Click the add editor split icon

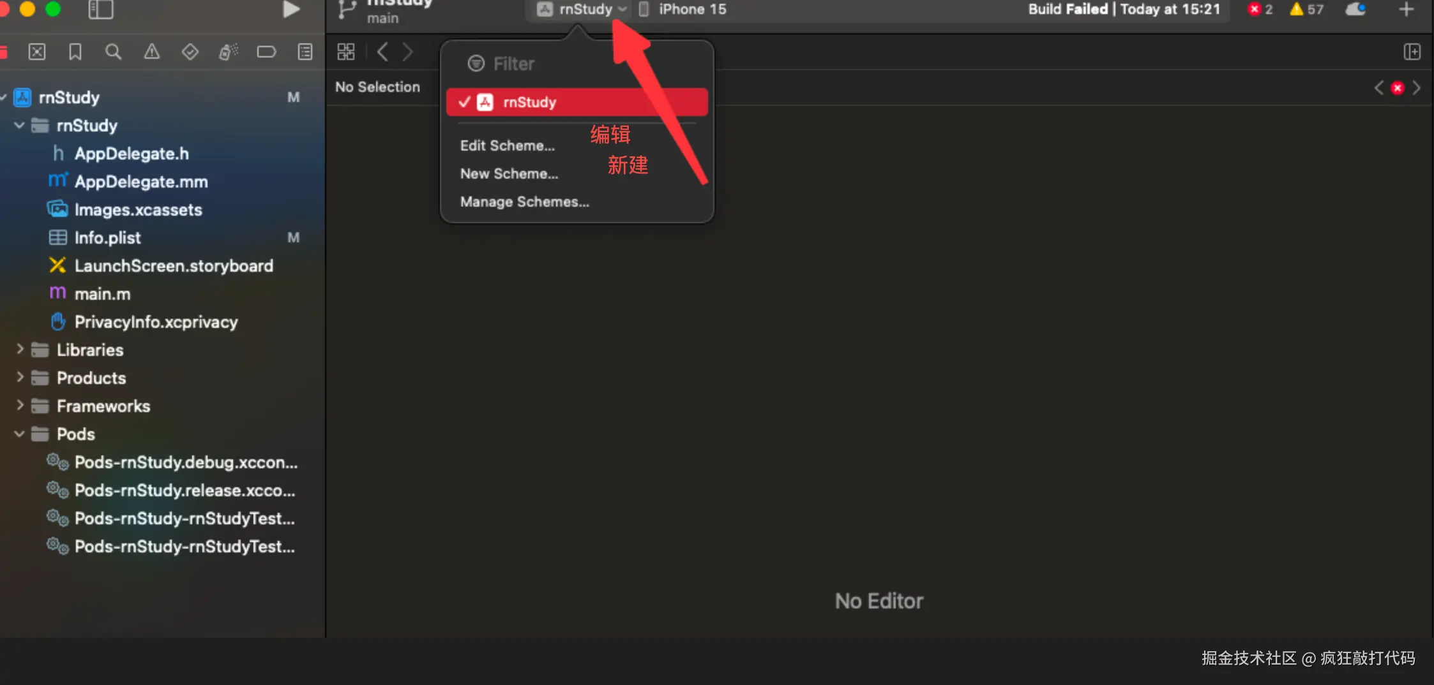(x=1412, y=52)
